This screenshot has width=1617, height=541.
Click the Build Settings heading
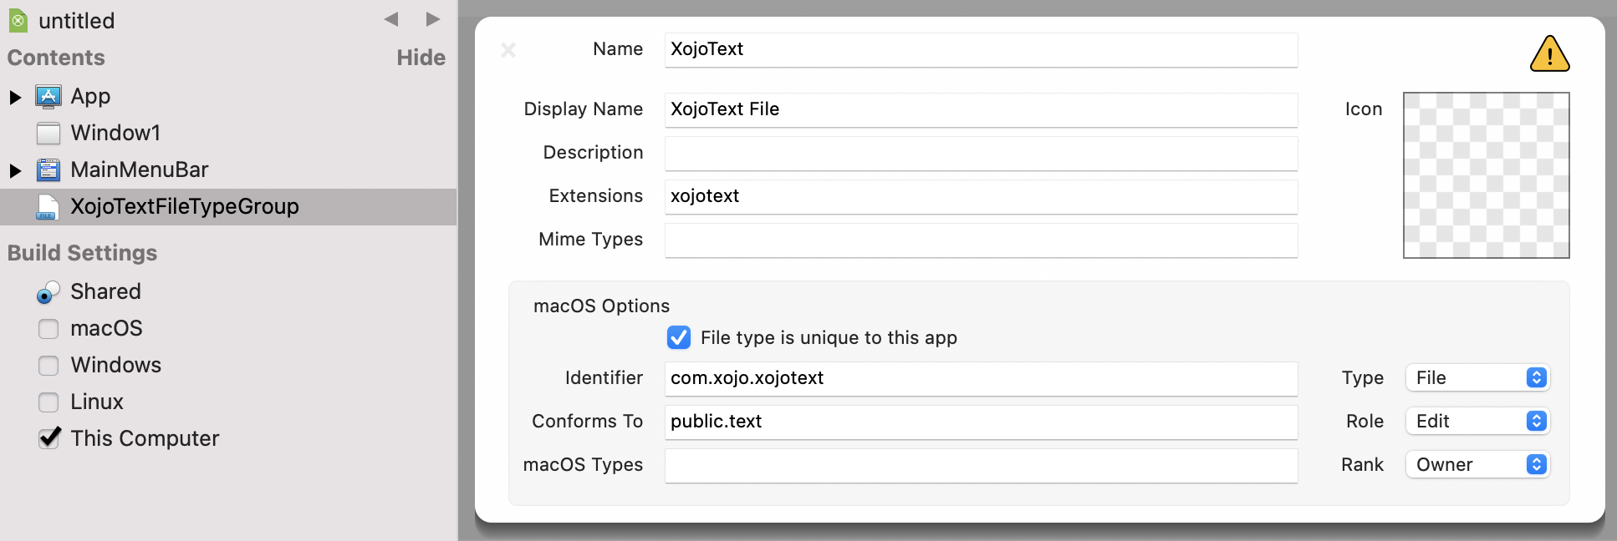tap(82, 253)
